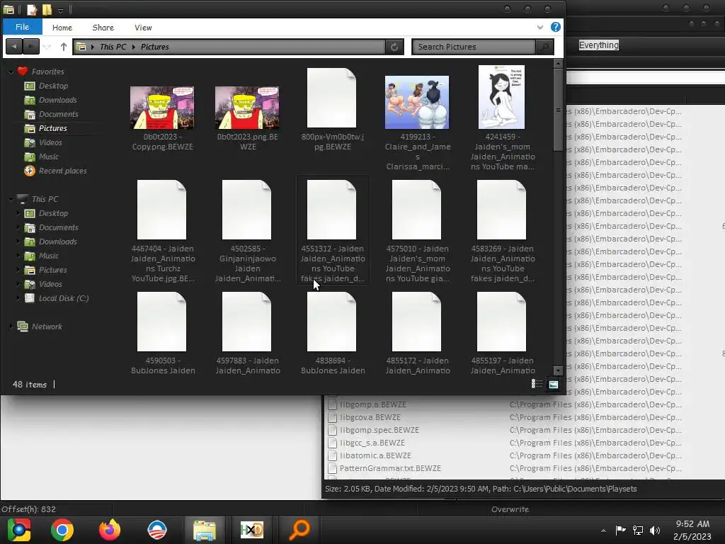This screenshot has height=544, width=725.
Task: Expand the ribbon with the chevron
Action: pyautogui.click(x=540, y=28)
